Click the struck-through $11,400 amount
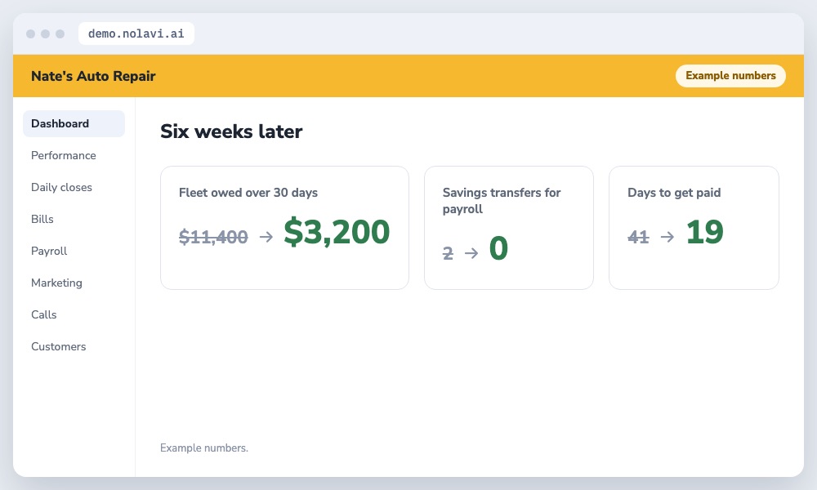 tap(213, 237)
